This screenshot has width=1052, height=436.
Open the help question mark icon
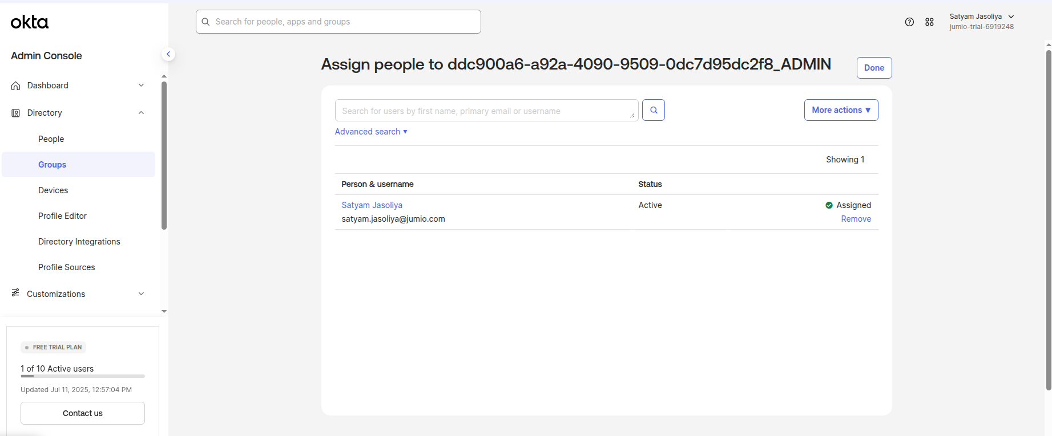point(909,22)
